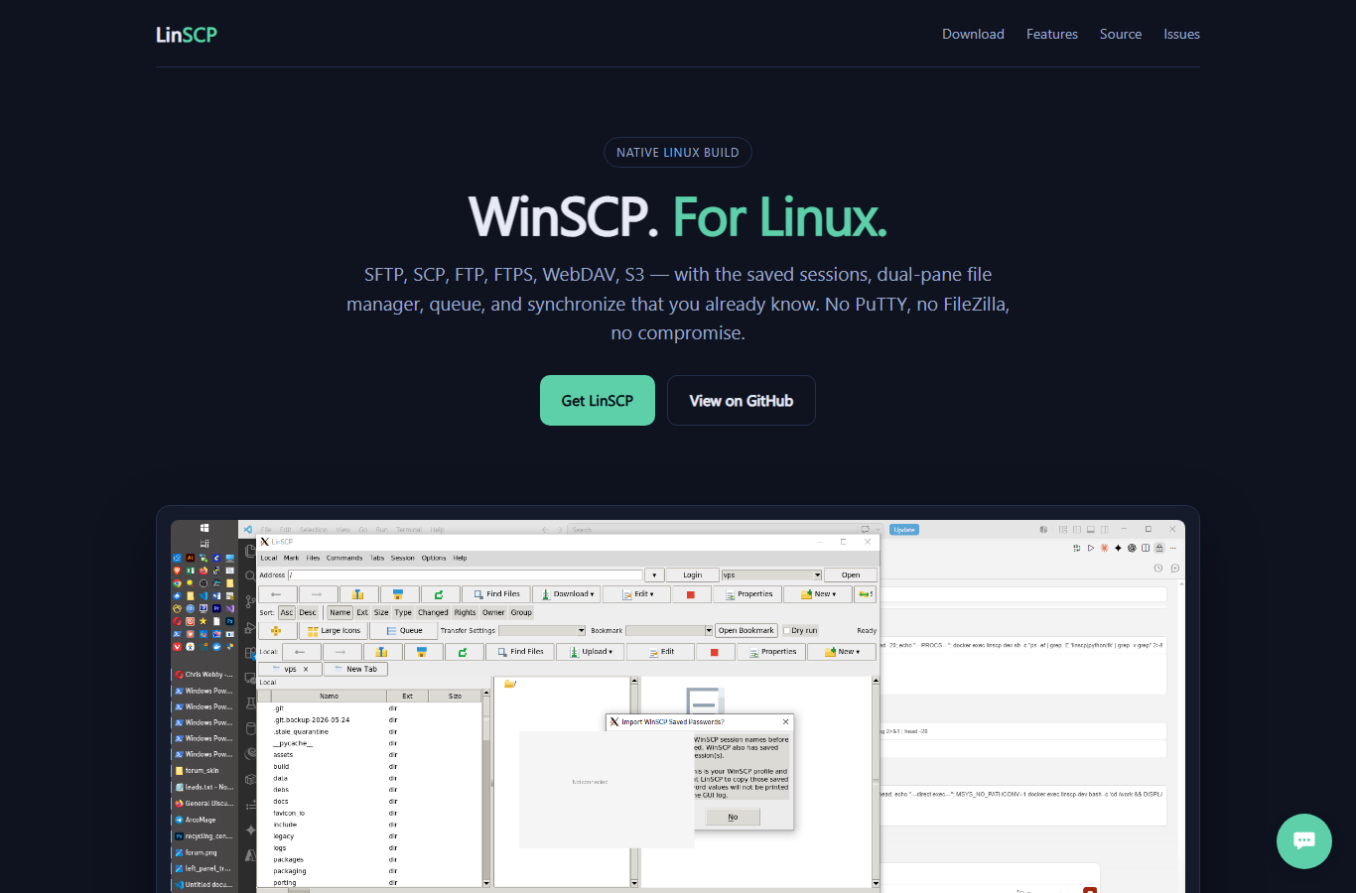Image resolution: width=1356 pixels, height=893 pixels.
Task: Open the vps session combo box
Action: (x=771, y=575)
